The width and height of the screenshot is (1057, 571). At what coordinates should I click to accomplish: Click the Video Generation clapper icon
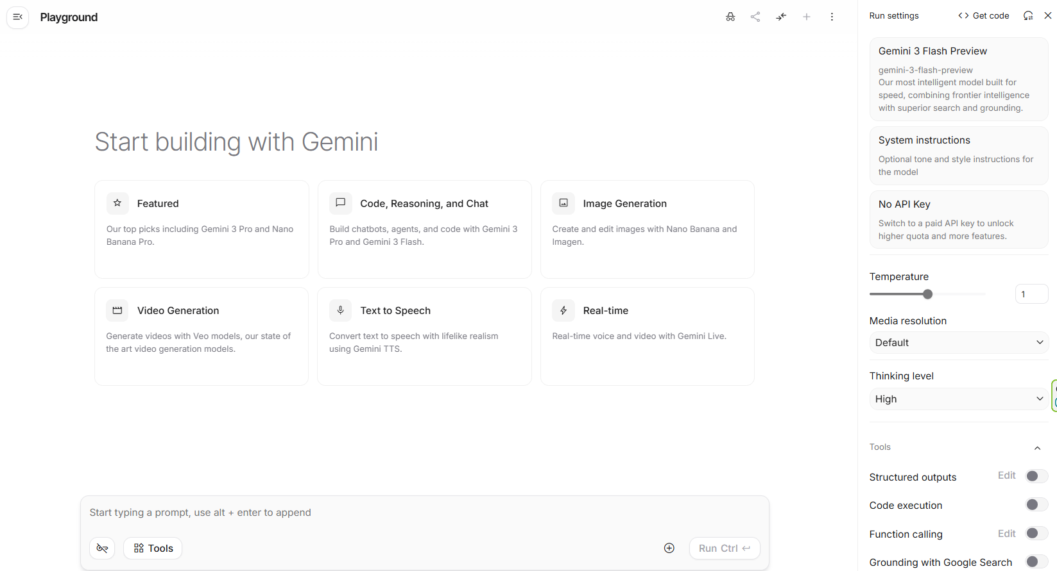[x=117, y=310]
